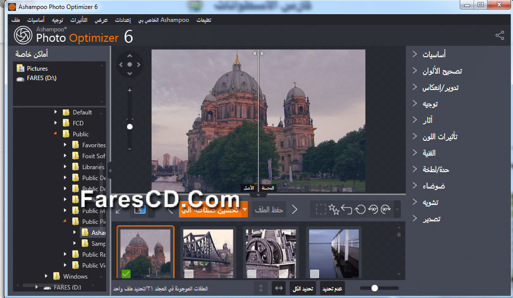The image size is (513, 298).
Task: Open the الخاص بي Ashampoo menu
Action: [x=164, y=20]
